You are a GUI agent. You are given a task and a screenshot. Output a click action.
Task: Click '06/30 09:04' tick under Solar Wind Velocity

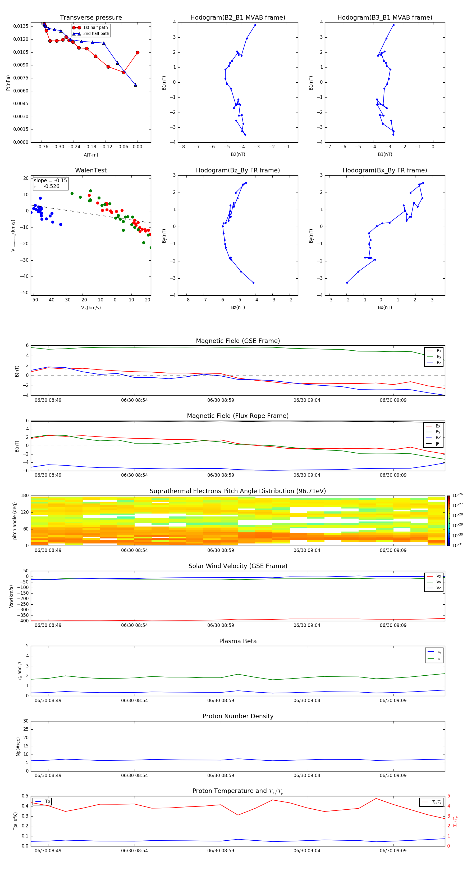click(x=306, y=625)
